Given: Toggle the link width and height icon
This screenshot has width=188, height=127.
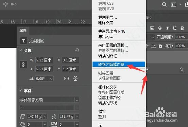Looking at the screenshot, I should 23,65.
